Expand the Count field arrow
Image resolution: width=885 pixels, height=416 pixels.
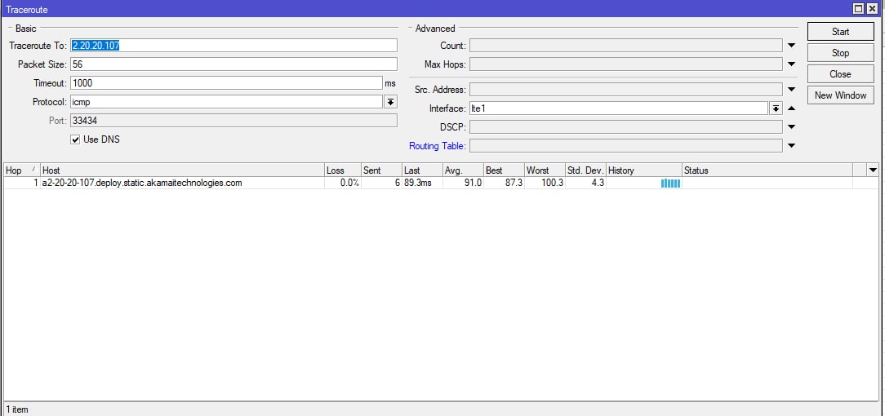791,46
